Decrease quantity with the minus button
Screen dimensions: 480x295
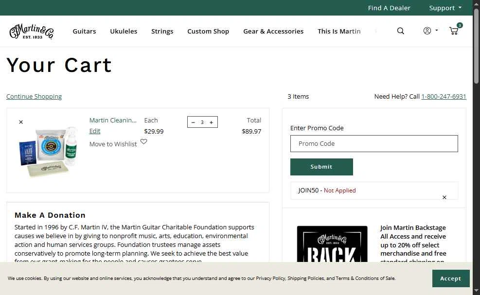tap(193, 122)
